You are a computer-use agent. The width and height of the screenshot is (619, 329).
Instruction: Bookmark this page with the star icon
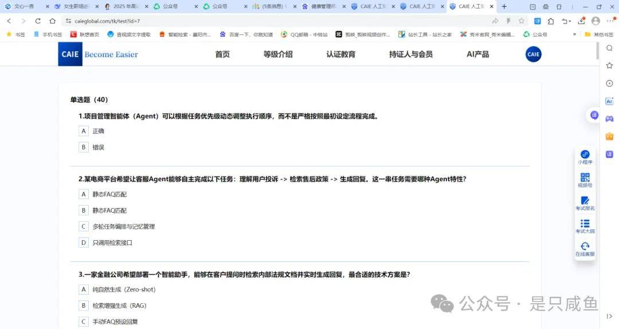[522, 21]
